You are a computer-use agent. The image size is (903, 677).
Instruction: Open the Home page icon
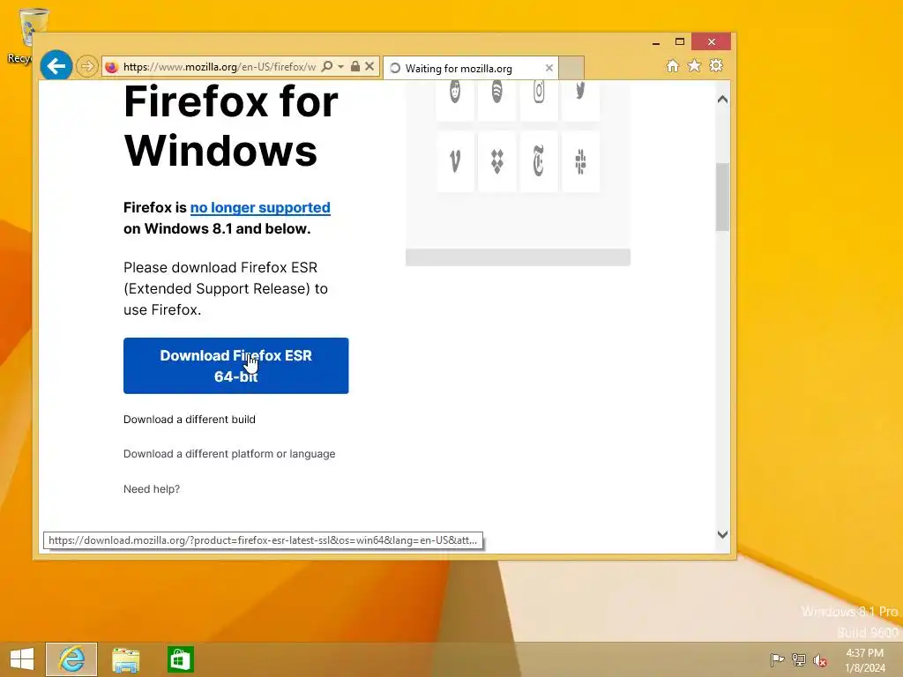tap(672, 65)
